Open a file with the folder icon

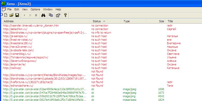pyautogui.click(x=11, y=15)
